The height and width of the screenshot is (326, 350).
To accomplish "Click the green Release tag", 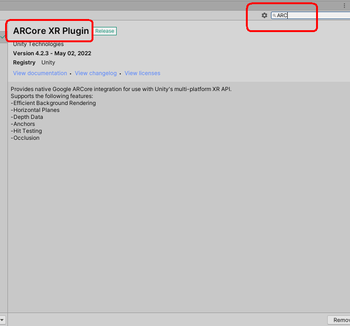I will [105, 31].
